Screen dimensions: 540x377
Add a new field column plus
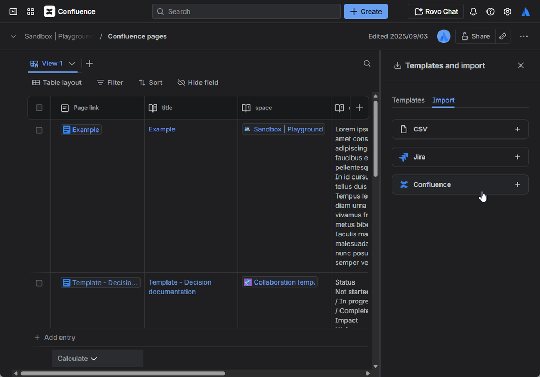pos(359,108)
